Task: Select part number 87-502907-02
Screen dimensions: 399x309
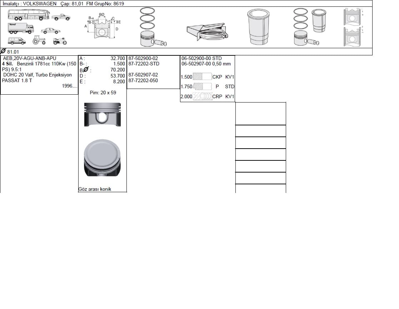Action: click(x=143, y=75)
